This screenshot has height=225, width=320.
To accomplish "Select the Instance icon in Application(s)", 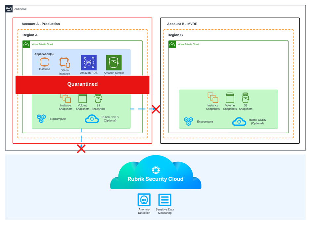I will pyautogui.click(x=44, y=62).
